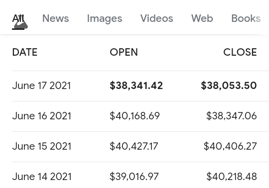
Task: Select the June 15 2021 date cell
Action: click(41, 146)
